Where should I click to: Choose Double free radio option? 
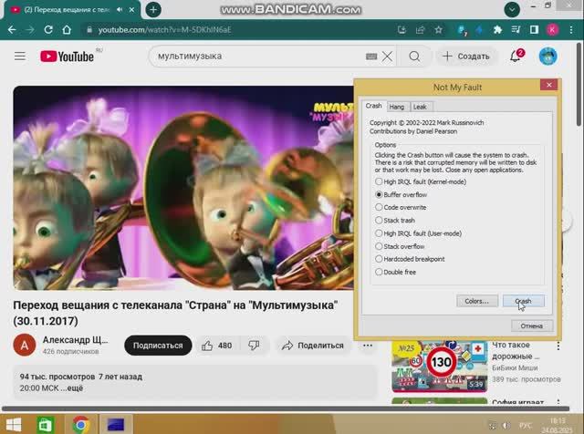click(395, 272)
